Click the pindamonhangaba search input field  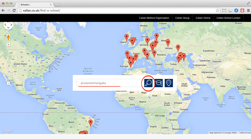coord(109,83)
